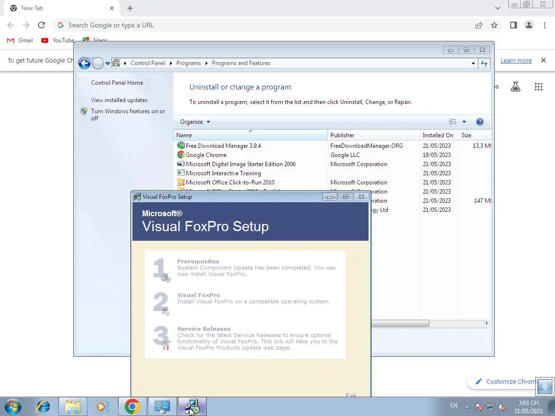Open Internet Explorer from the taskbar

point(43,406)
